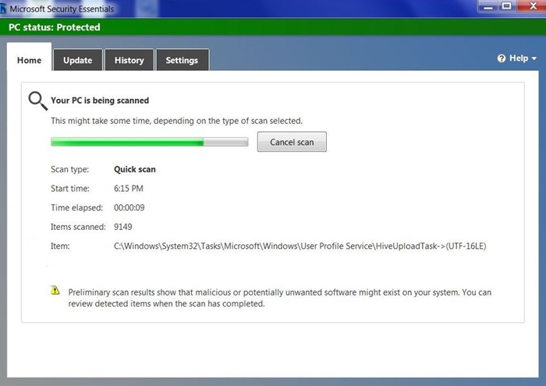This screenshot has height=386, width=546.
Task: Click the green scan progress bar
Action: pos(150,142)
